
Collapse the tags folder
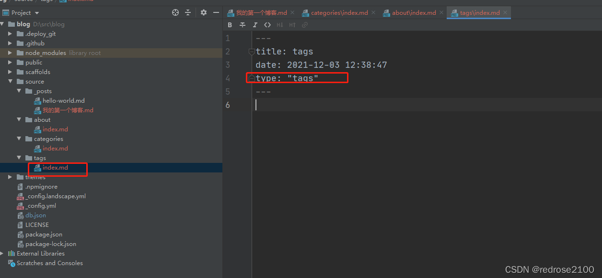click(x=19, y=158)
